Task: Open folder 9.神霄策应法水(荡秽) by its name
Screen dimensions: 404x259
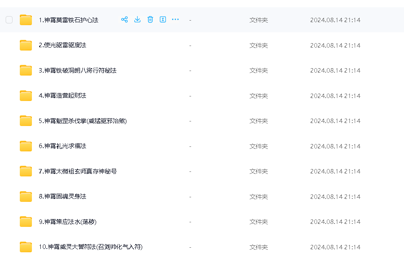Action: 67,222
